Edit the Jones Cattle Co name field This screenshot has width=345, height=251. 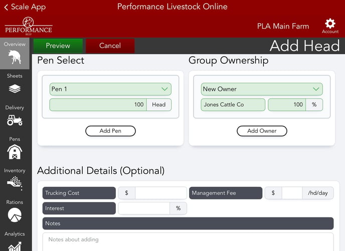(x=233, y=105)
